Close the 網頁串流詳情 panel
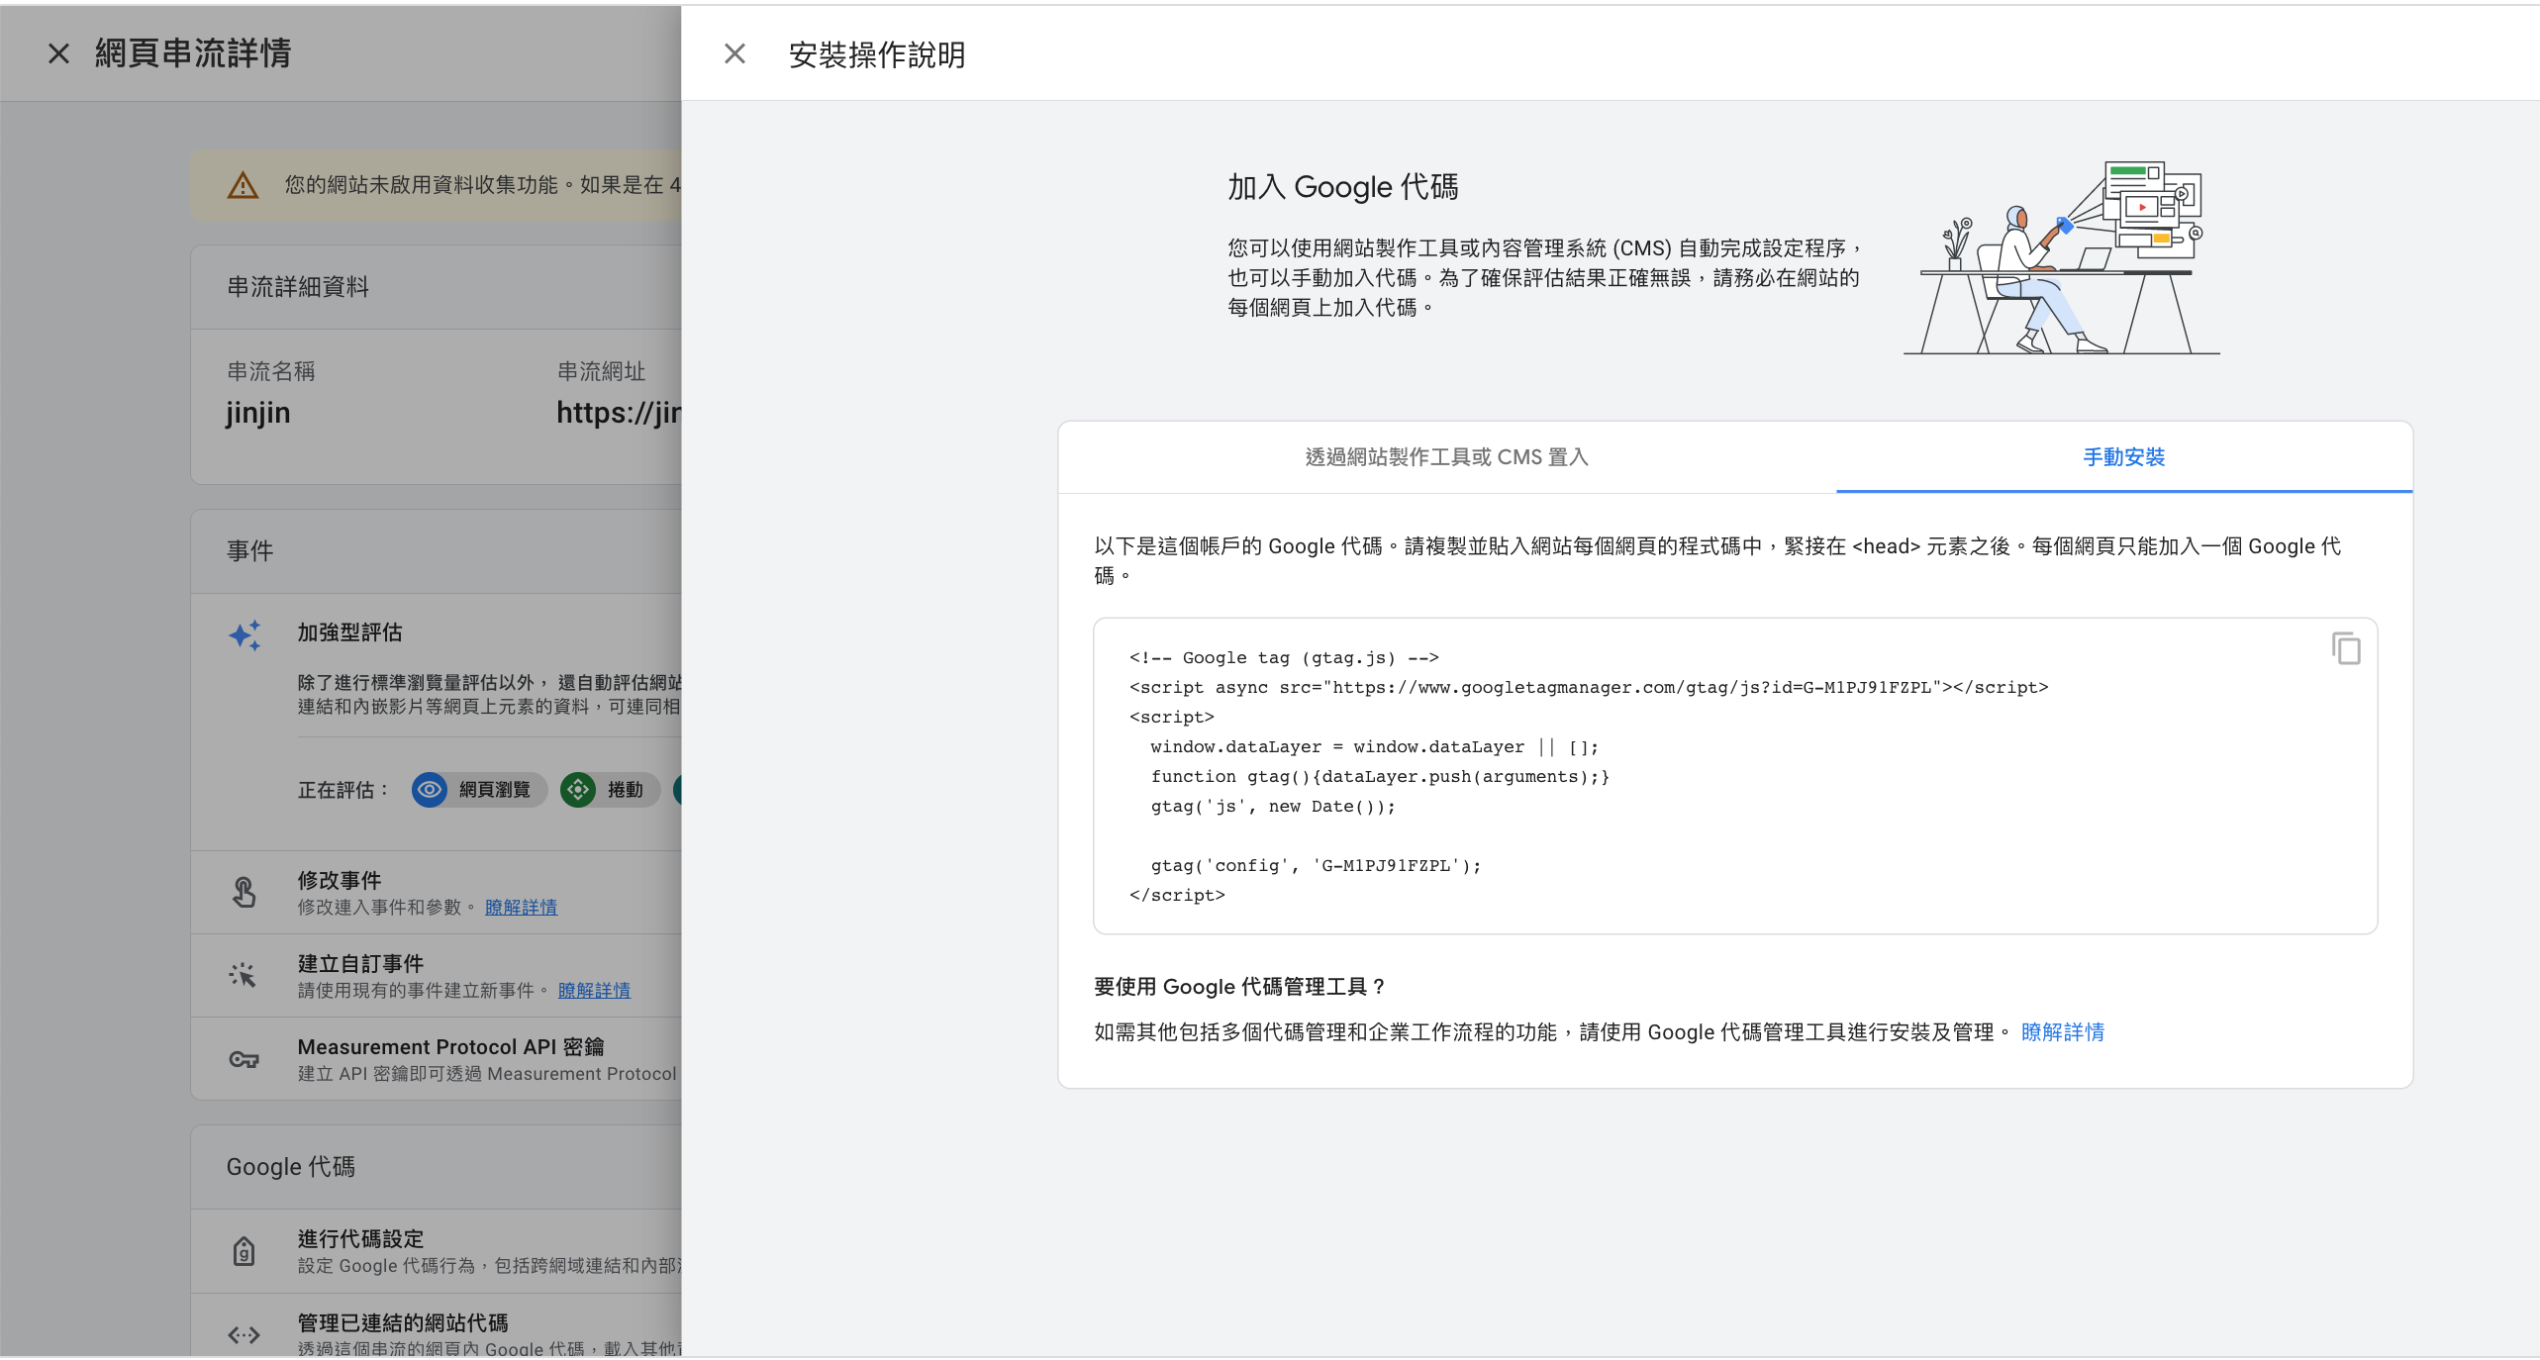Viewport: 2540px width, 1360px height. [58, 53]
